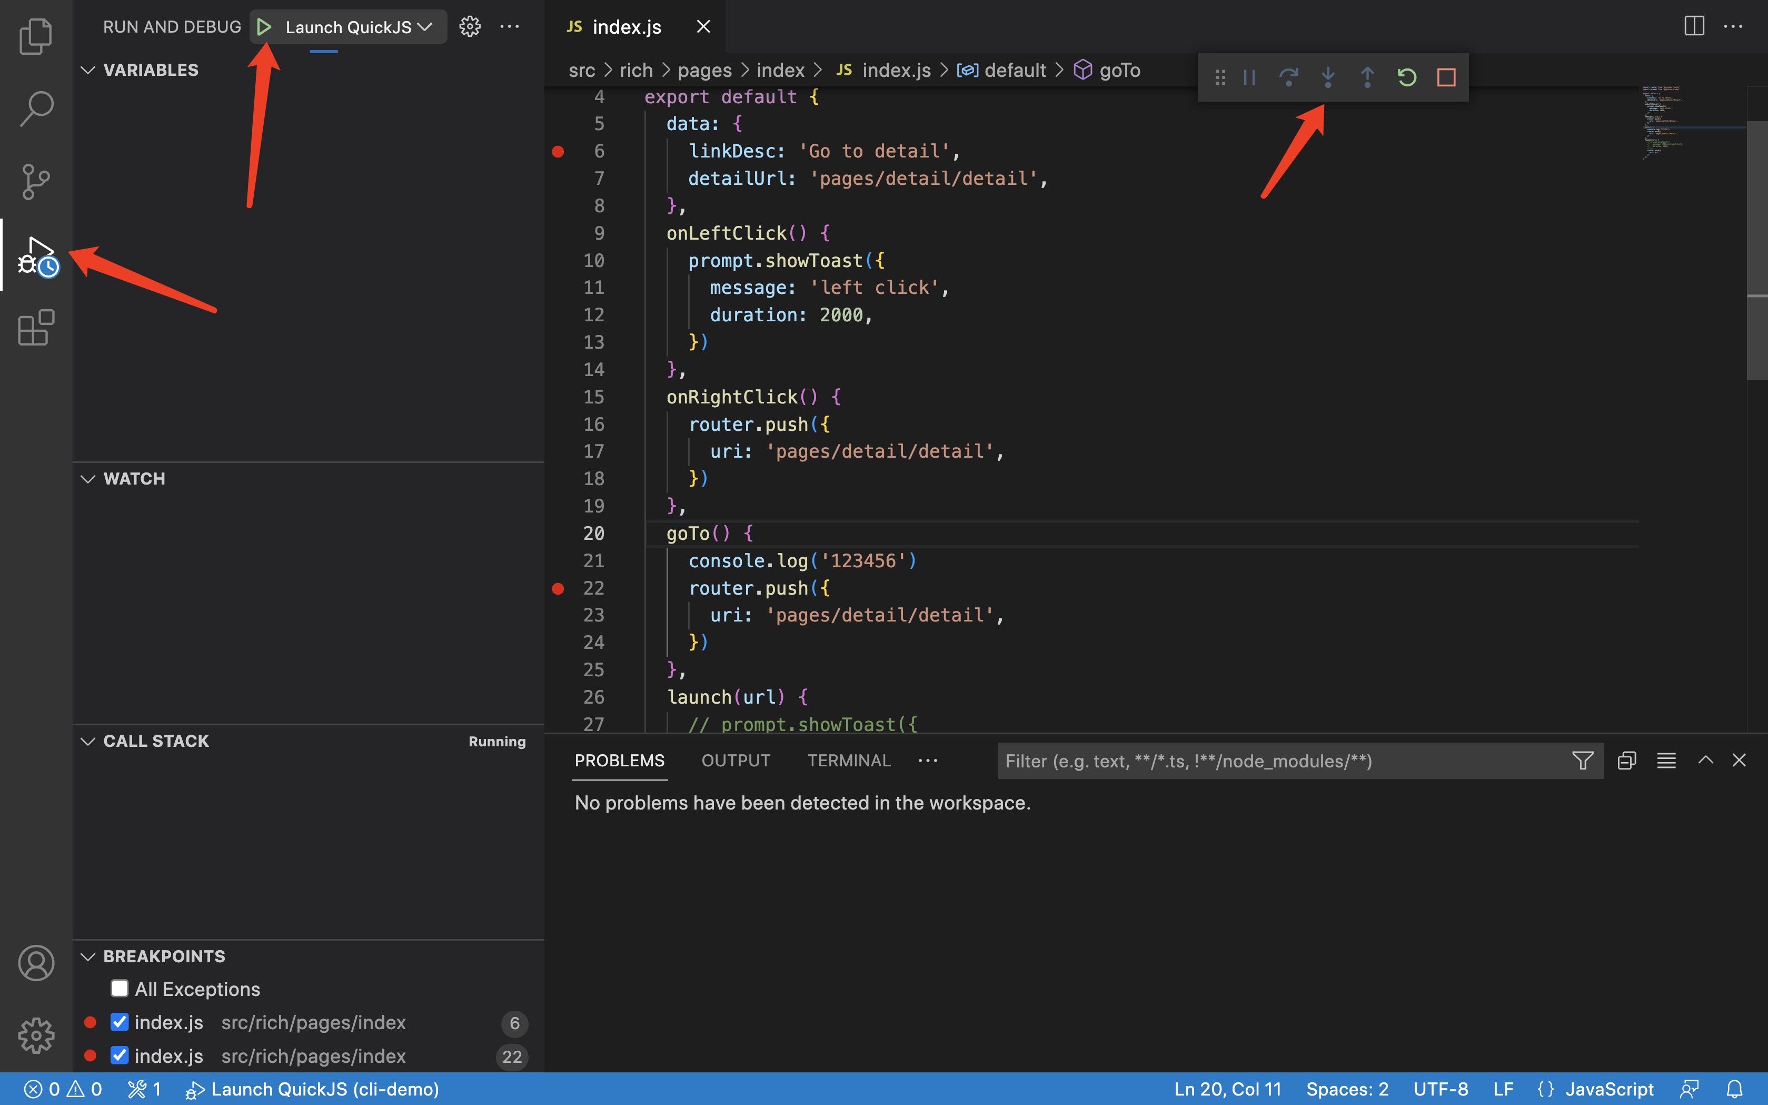The width and height of the screenshot is (1768, 1105).
Task: Click the index breadcrumb folder segment
Action: 780,70
